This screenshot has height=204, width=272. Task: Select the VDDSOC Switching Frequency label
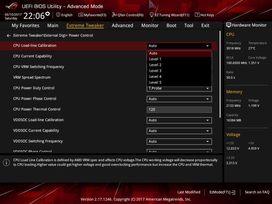click(38, 141)
